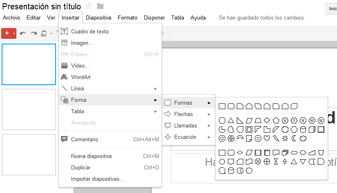Star this presentation

pos(89,6)
